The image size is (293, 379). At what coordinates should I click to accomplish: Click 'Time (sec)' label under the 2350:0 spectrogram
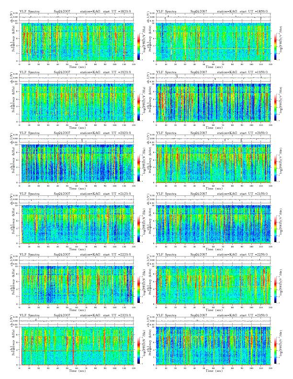tap(214, 371)
